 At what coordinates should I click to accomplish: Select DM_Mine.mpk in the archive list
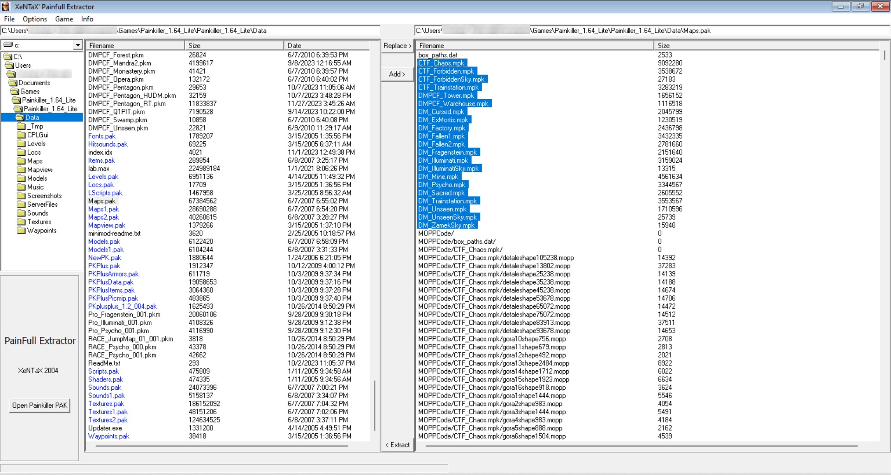click(x=438, y=177)
